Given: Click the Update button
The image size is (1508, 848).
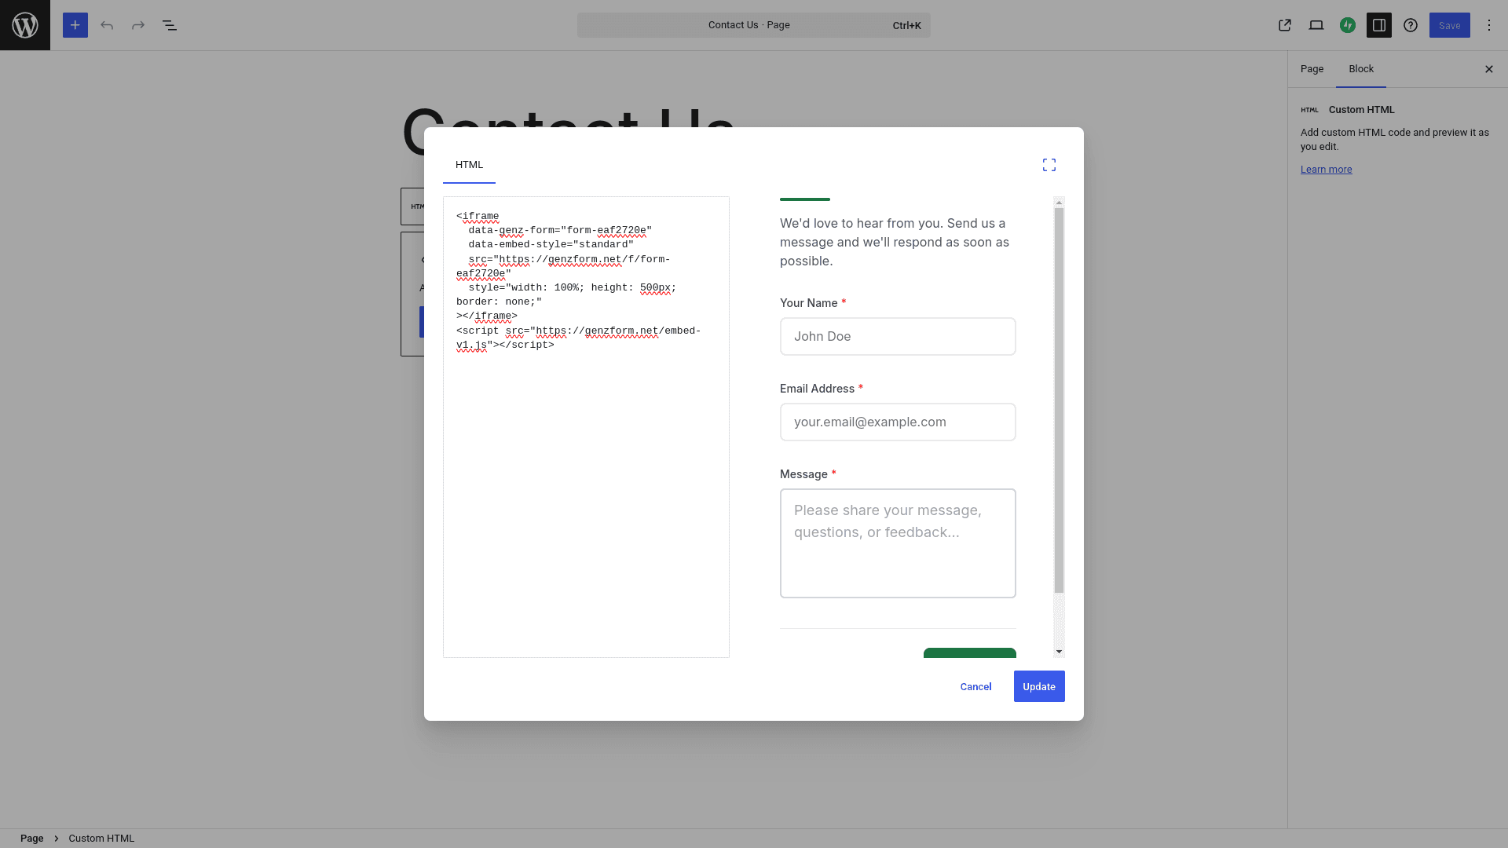Looking at the screenshot, I should coord(1039,685).
